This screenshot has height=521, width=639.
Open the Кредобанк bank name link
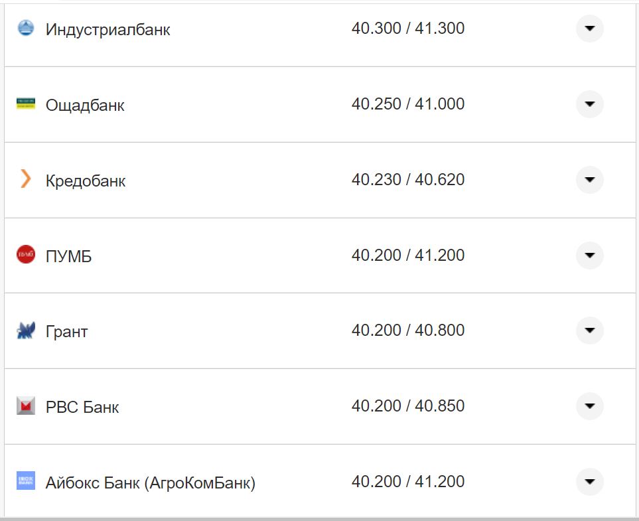click(x=86, y=181)
